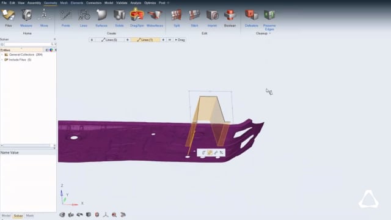Viewport: 391px width, 220px height.
Task: Click button right of Lines (5) selector
Action: click(x=128, y=40)
